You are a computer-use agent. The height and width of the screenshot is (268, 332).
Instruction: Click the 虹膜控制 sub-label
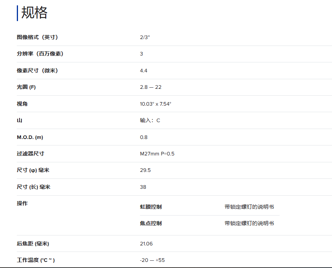tap(151, 207)
